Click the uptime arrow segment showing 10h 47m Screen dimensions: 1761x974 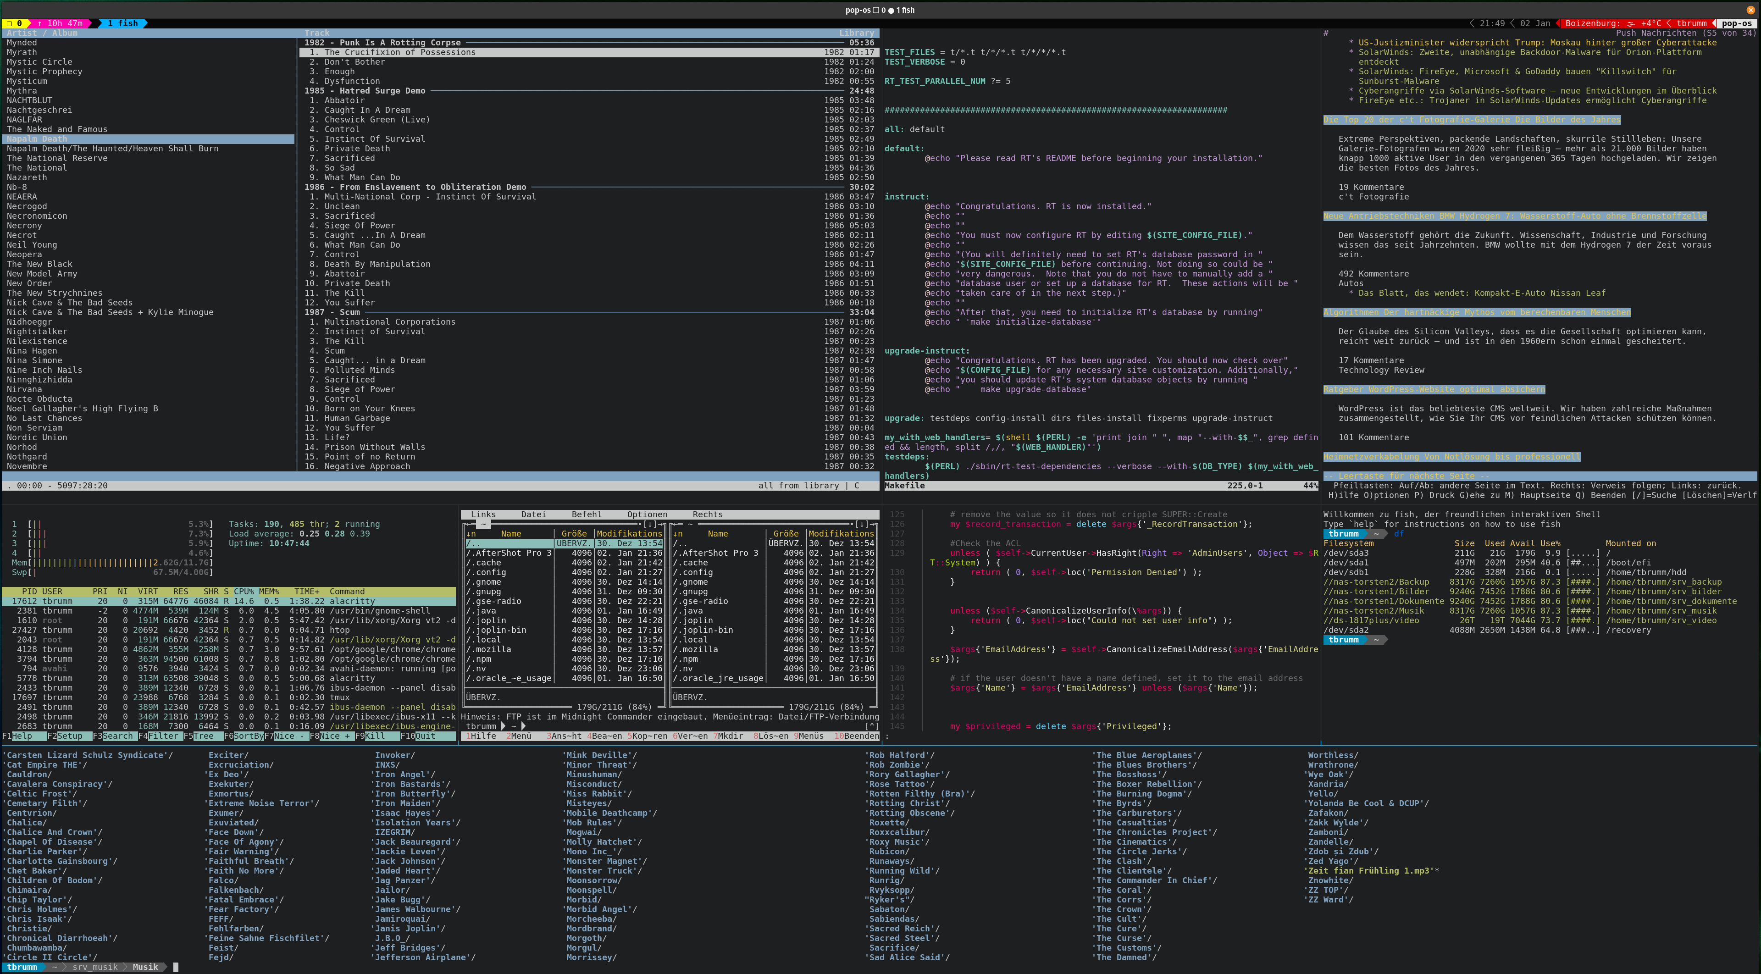pos(61,23)
